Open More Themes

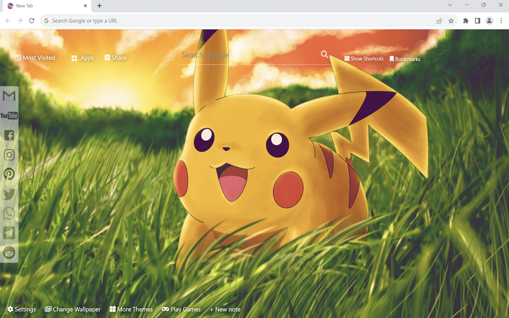(x=131, y=309)
